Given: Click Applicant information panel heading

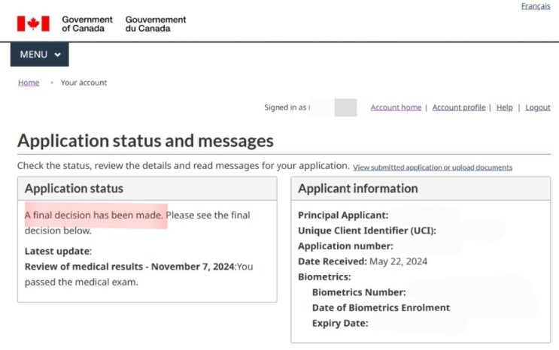Looking at the screenshot, I should (x=357, y=189).
